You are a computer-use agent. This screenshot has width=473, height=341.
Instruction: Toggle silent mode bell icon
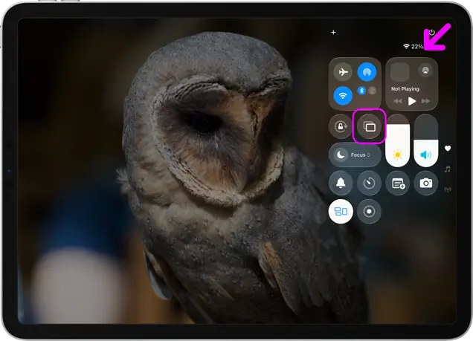coord(341,183)
